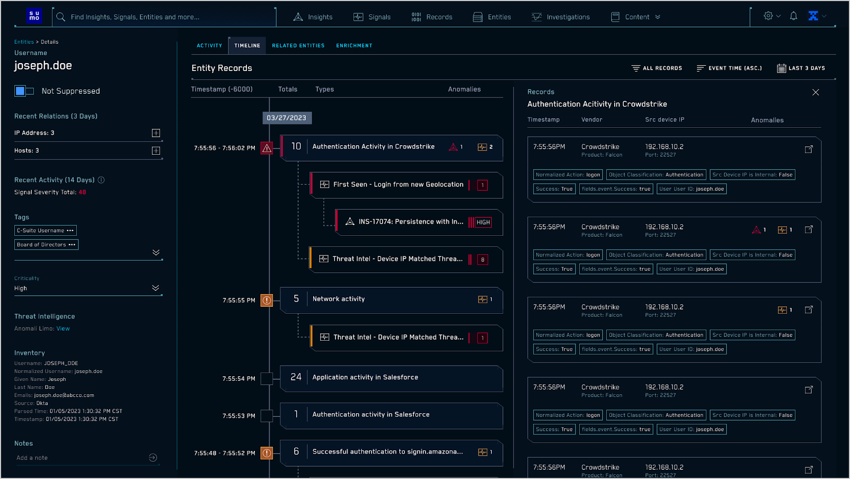Click the Last 3 Days button
Screen dimensions: 850x479
801,68
